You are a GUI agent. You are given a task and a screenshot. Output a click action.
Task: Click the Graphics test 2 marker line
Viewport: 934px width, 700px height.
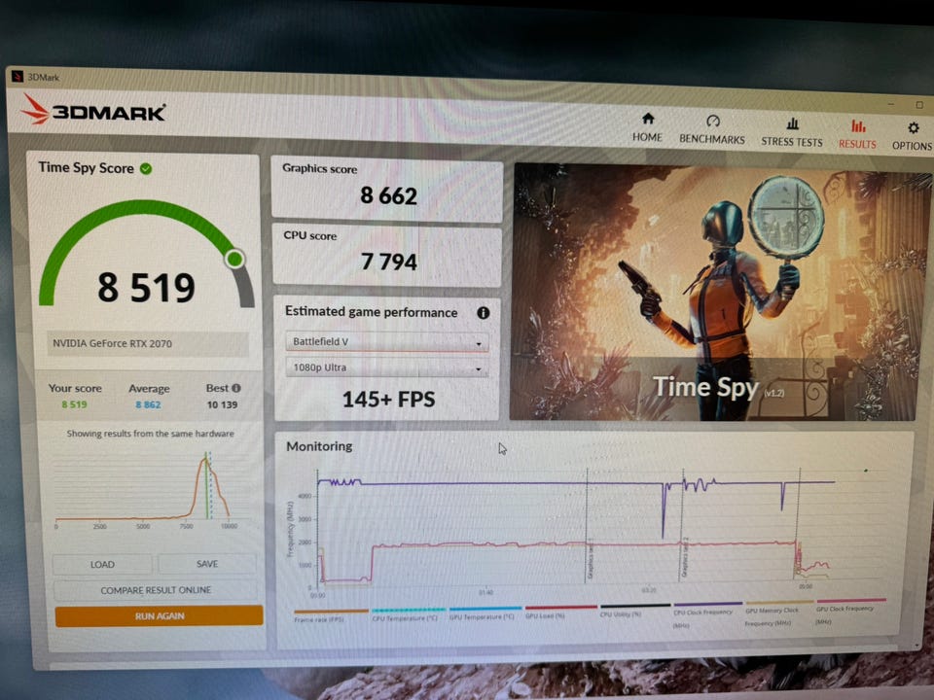pyautogui.click(x=683, y=524)
